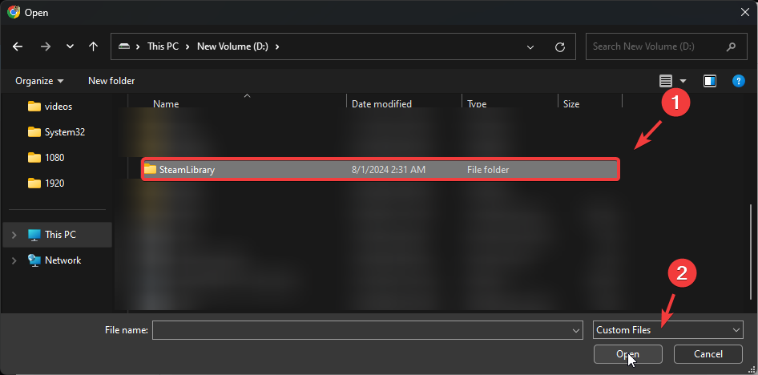Open Help with question mark icon
The image size is (758, 375).
tap(738, 81)
